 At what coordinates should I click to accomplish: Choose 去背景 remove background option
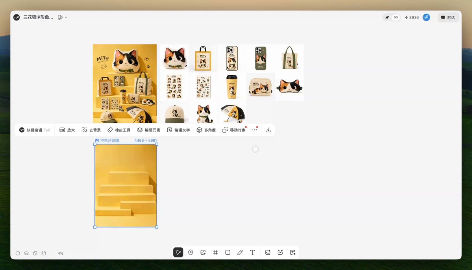click(91, 130)
